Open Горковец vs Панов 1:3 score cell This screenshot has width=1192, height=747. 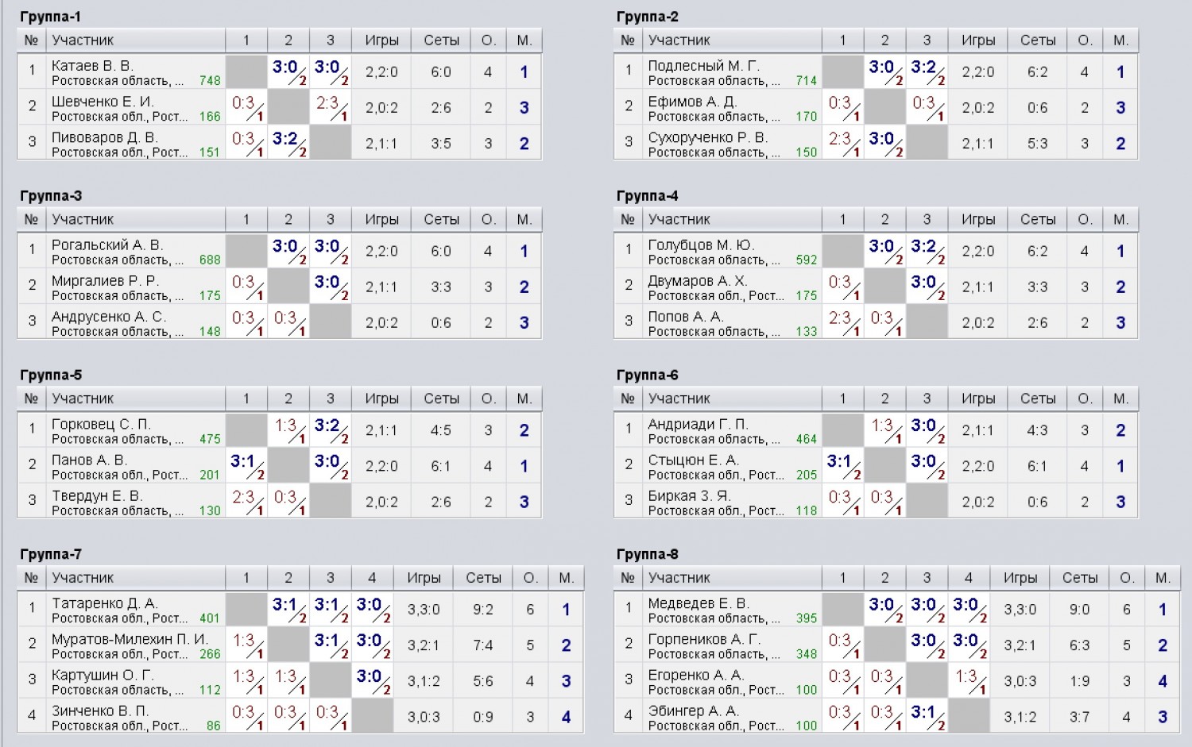point(288,430)
